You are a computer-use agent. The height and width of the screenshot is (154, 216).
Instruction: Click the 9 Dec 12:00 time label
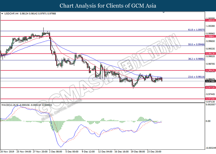click(88, 152)
